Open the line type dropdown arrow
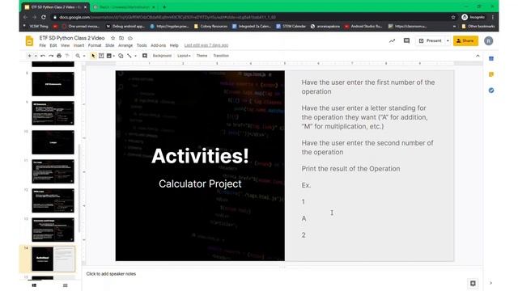518x291 pixels. tap(135, 56)
